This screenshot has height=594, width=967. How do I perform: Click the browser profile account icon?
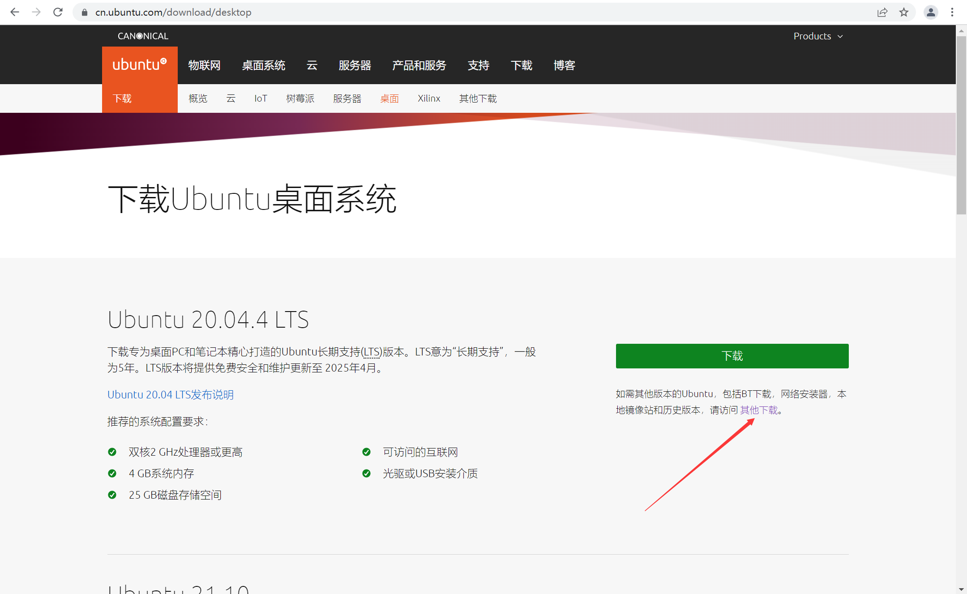point(931,13)
